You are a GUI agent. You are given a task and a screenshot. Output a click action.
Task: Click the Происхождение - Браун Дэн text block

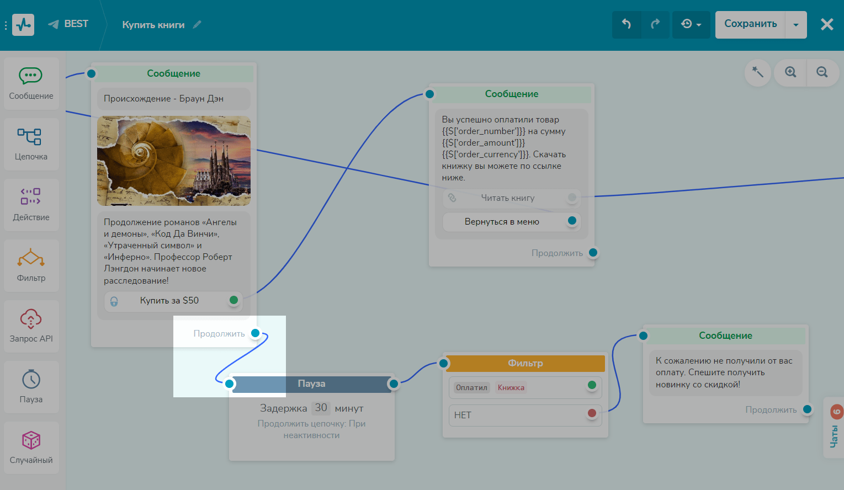[x=174, y=99]
